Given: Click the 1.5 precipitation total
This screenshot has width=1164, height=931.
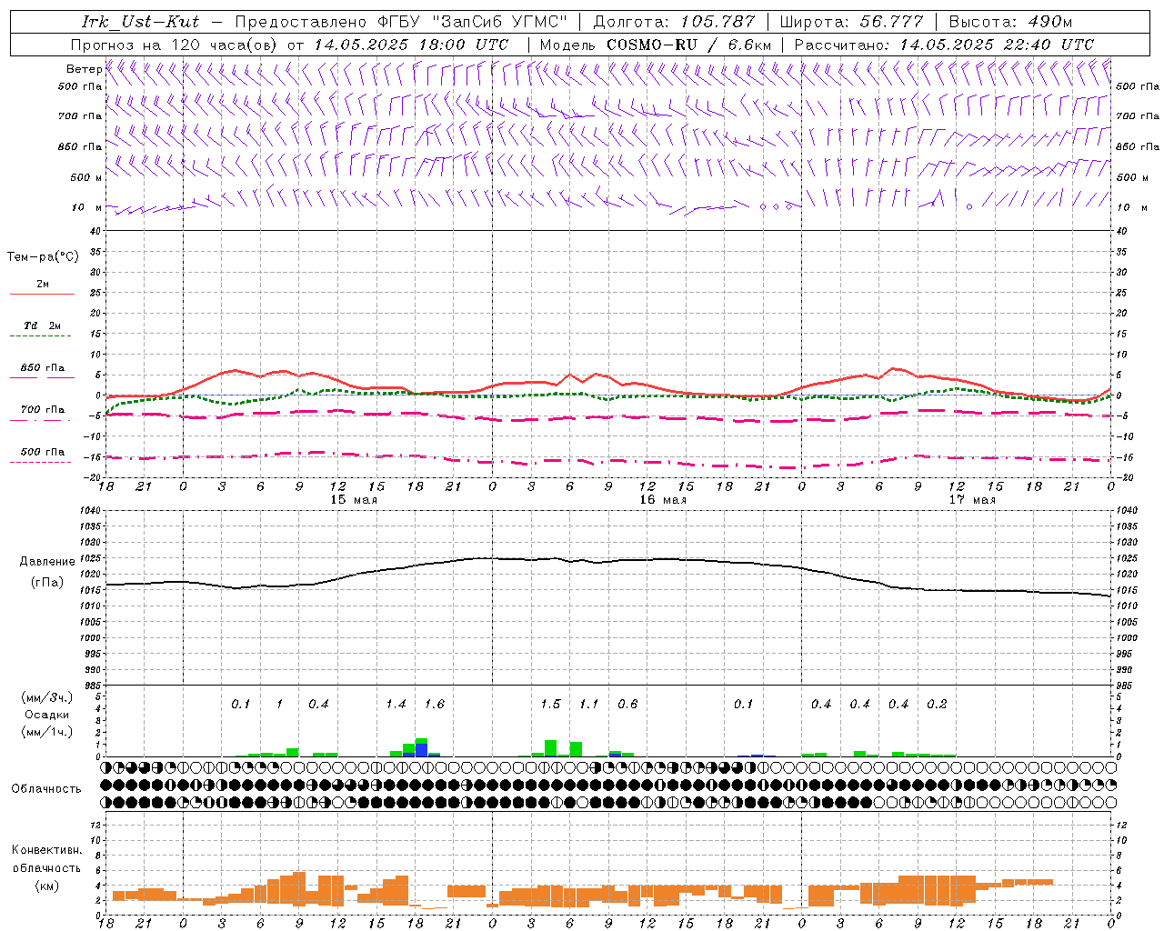Looking at the screenshot, I should click(550, 705).
